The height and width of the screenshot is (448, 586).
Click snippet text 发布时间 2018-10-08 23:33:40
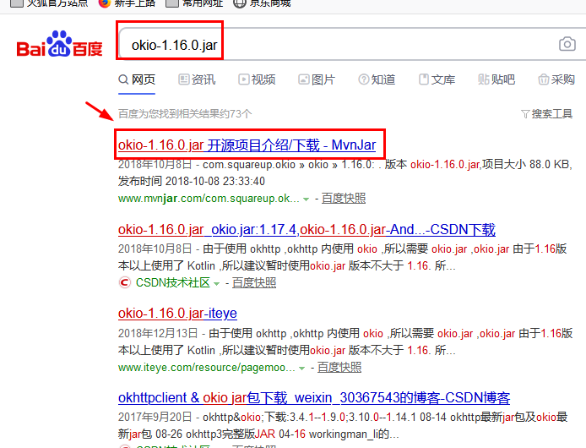point(192,181)
